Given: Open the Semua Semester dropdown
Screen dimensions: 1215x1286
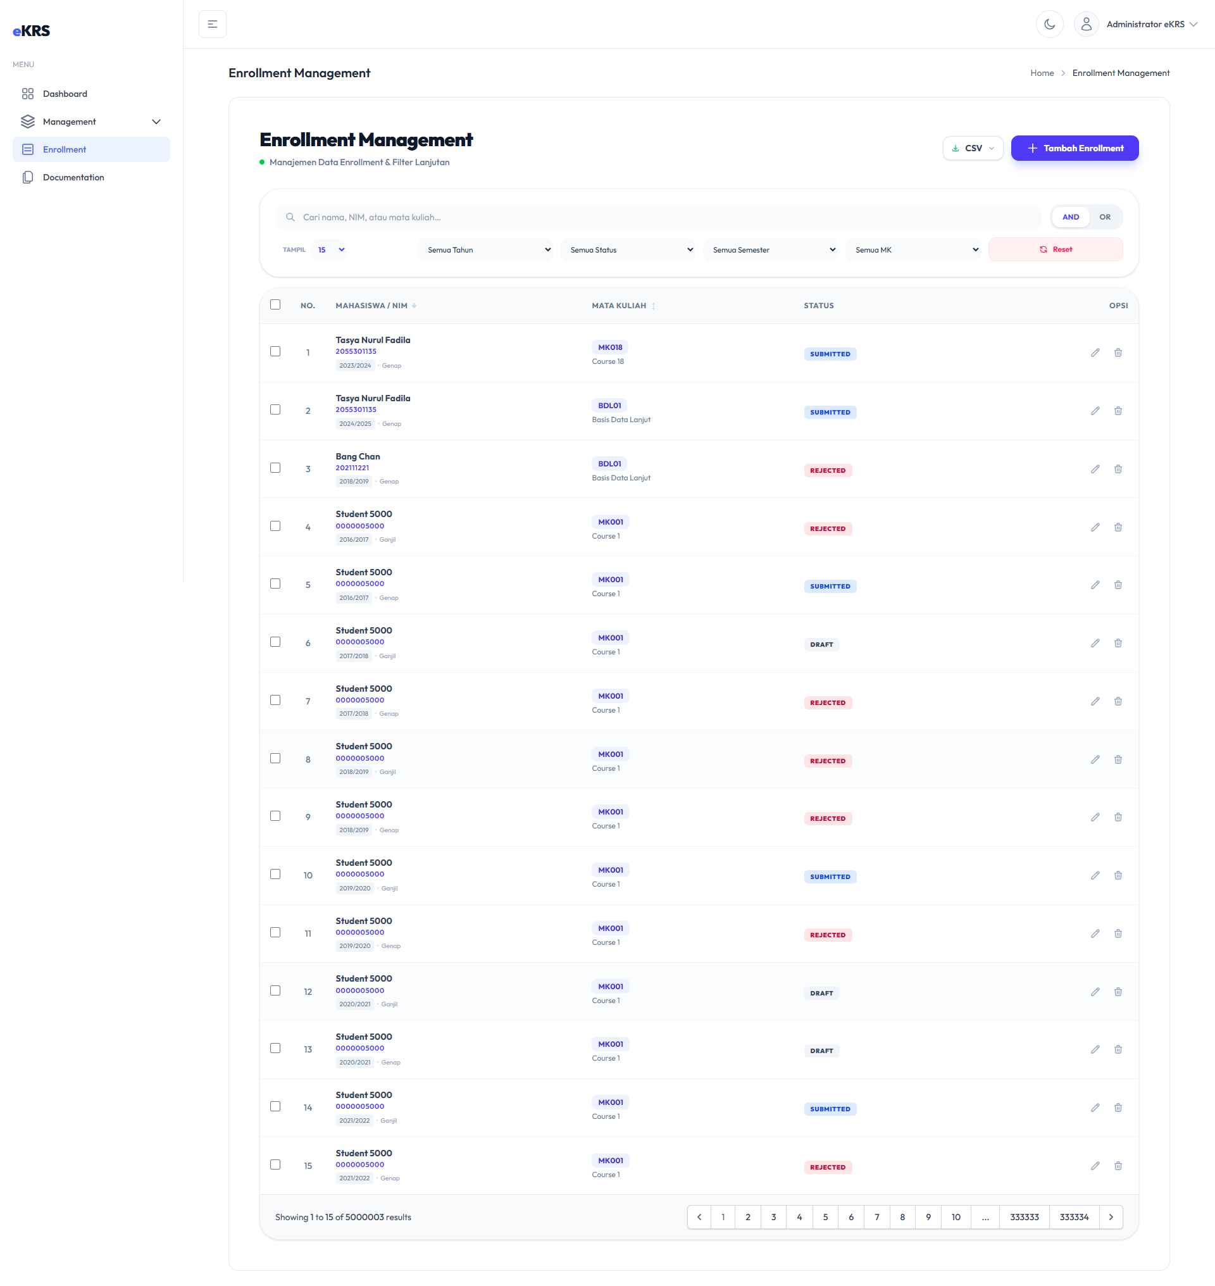Looking at the screenshot, I should click(770, 250).
